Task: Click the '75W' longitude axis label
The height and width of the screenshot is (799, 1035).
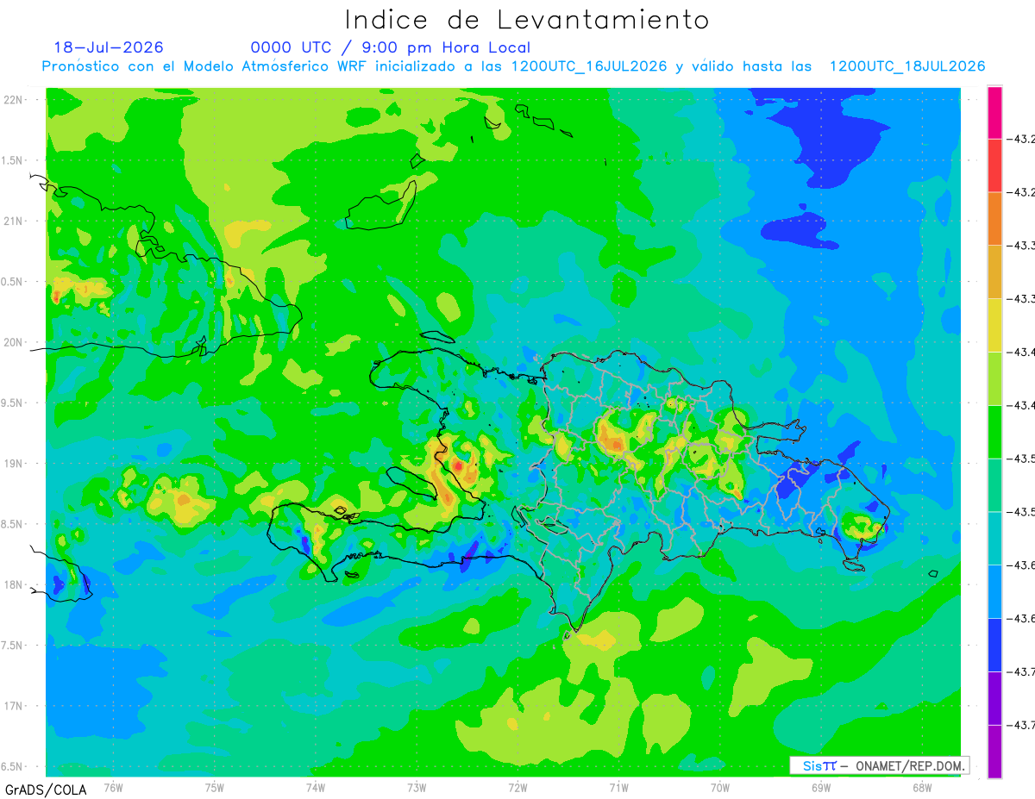Action: [x=215, y=788]
